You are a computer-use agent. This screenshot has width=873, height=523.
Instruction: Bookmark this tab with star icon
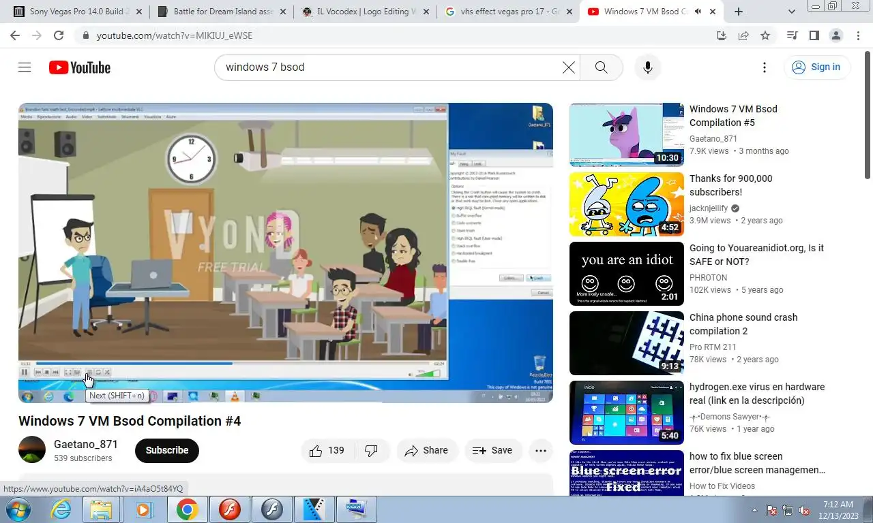765,35
